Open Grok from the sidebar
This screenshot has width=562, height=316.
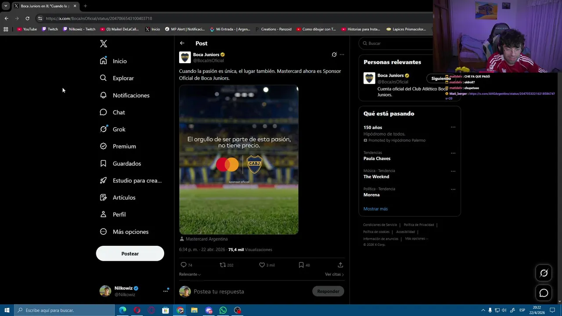pyautogui.click(x=112, y=129)
